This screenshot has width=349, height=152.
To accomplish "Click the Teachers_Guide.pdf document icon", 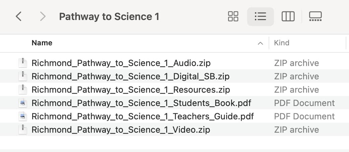I will click(22, 116).
